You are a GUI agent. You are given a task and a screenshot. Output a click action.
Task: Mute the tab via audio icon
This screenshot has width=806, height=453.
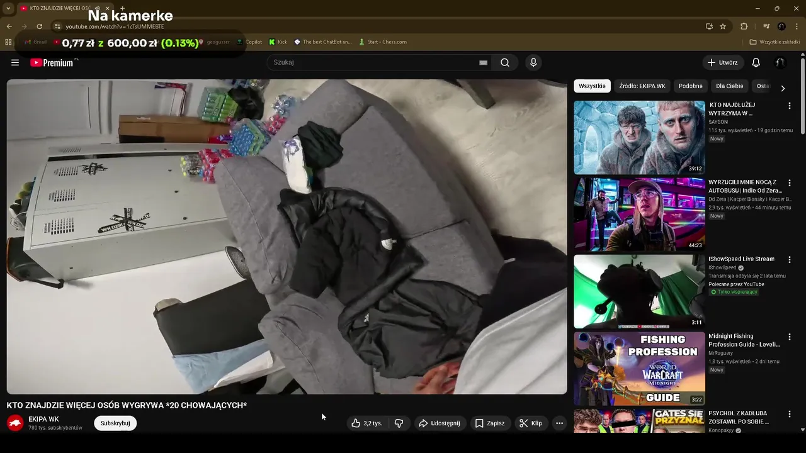(97, 8)
